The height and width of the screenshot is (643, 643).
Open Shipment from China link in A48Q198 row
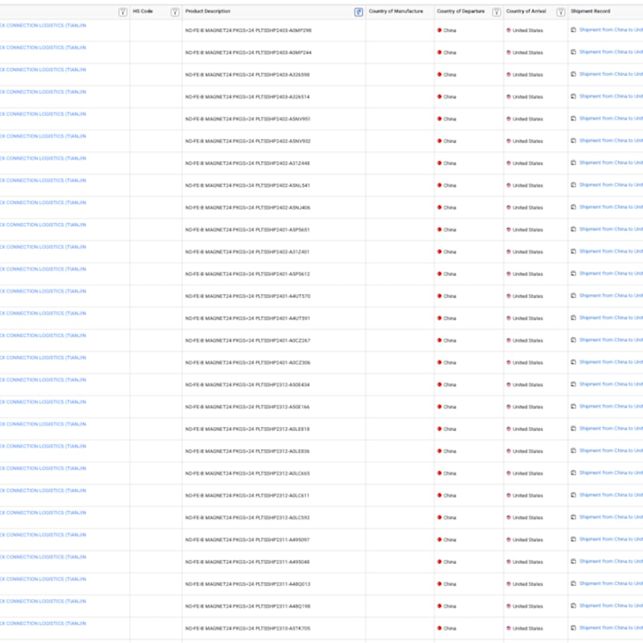coord(611,605)
